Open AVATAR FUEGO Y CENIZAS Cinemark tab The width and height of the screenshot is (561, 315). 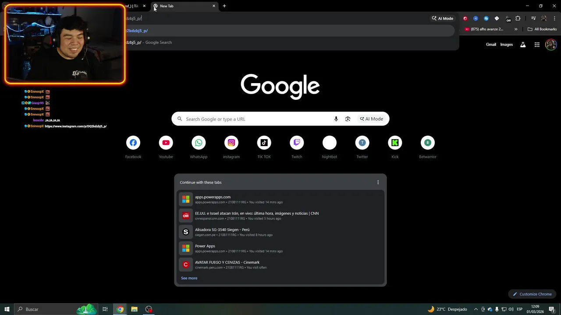280,265
